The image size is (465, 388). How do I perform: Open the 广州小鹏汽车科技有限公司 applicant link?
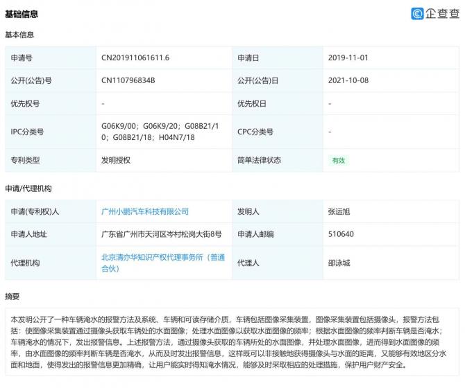point(144,211)
